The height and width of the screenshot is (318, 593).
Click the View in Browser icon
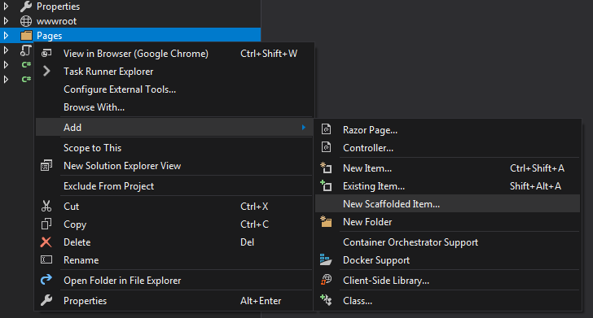click(x=46, y=53)
